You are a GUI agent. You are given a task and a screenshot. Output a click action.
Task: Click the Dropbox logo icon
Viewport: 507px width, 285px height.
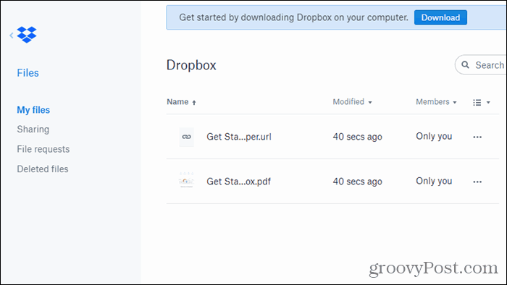coord(27,35)
